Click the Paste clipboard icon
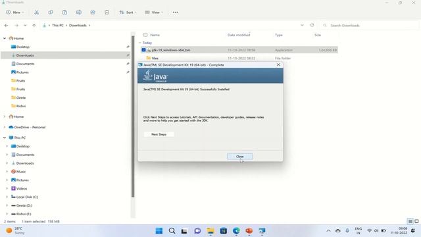Image resolution: width=421 pixels, height=237 pixels. 64,13
